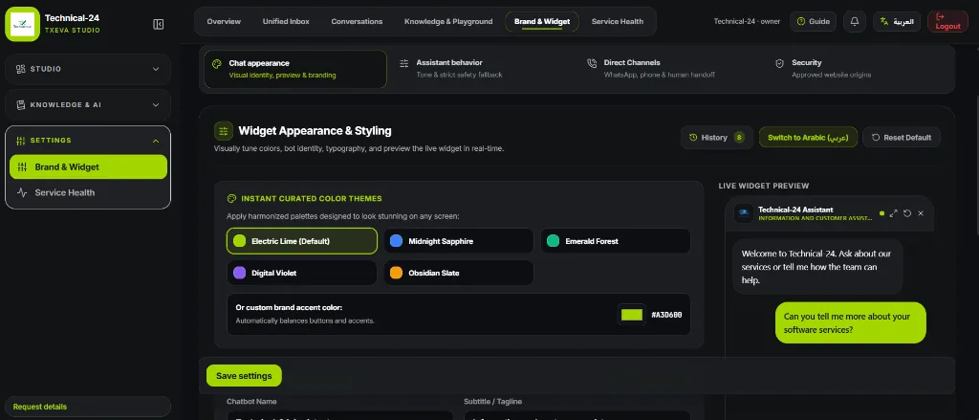Click Switch to Arabic button
Viewport: 979px width, 420px height.
coord(808,138)
